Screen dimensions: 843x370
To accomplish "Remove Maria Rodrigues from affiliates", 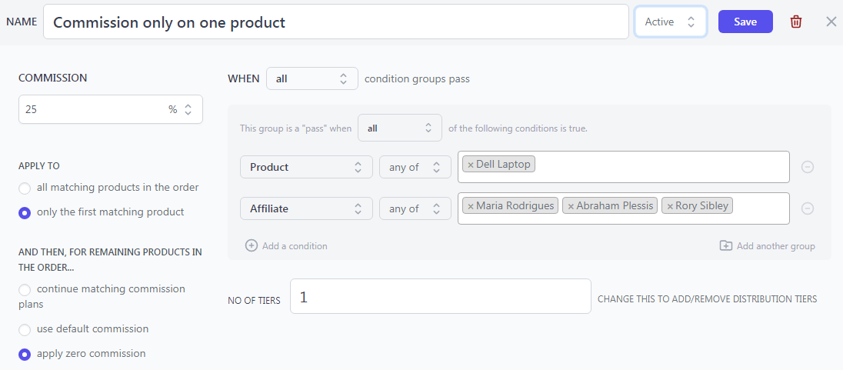I will coord(471,206).
